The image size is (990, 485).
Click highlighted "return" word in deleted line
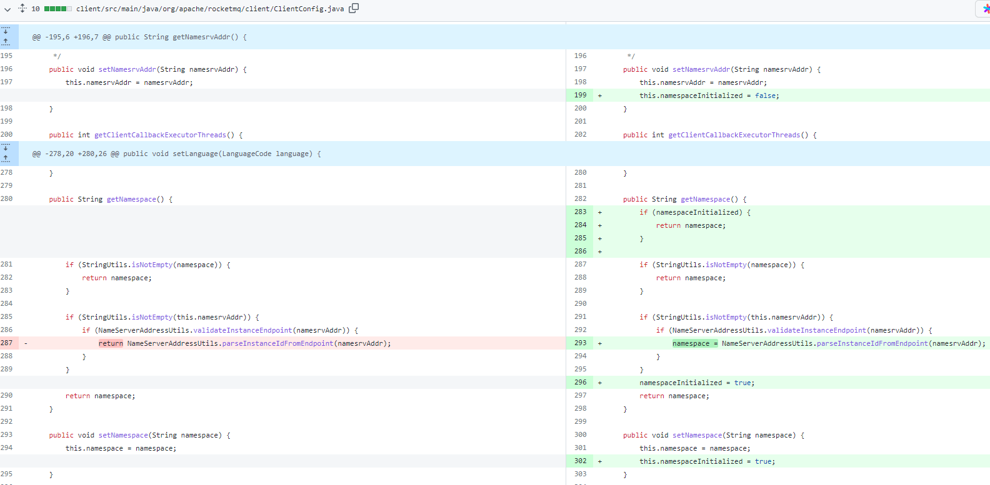111,344
